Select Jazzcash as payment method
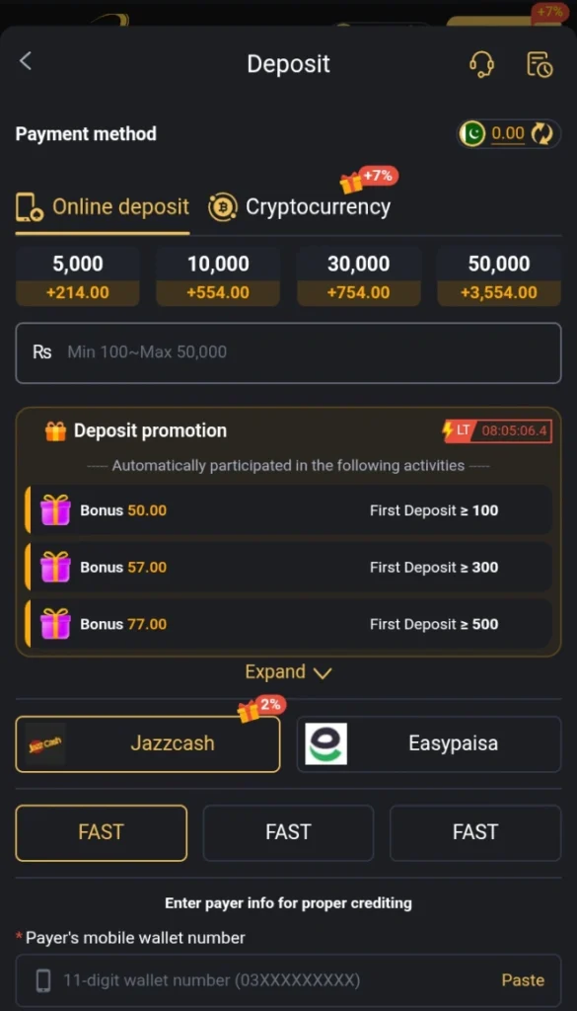577x1011 pixels. coord(147,743)
